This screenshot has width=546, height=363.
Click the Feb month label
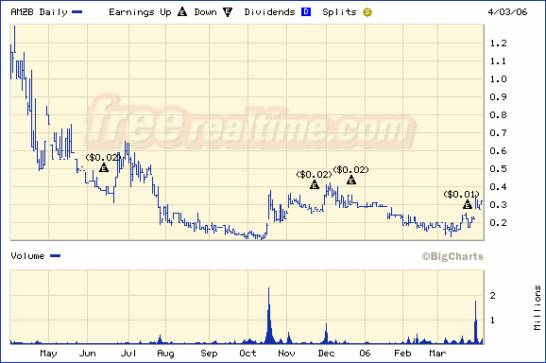[402, 354]
